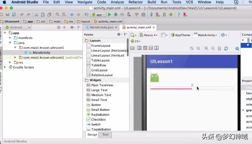Viewport: 252px width, 144px height.
Task: Switch to the MainActivity.java tab
Action: click(x=101, y=27)
